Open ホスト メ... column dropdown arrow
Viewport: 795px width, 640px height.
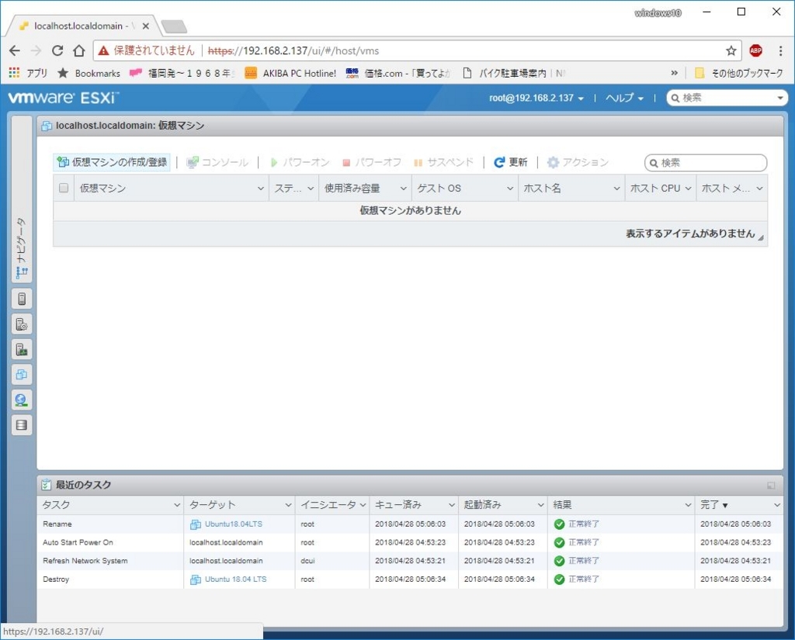coord(759,189)
